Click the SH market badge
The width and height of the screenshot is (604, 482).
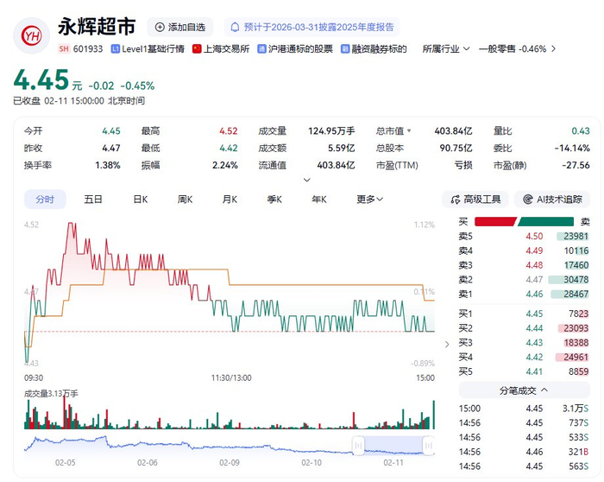pos(64,49)
